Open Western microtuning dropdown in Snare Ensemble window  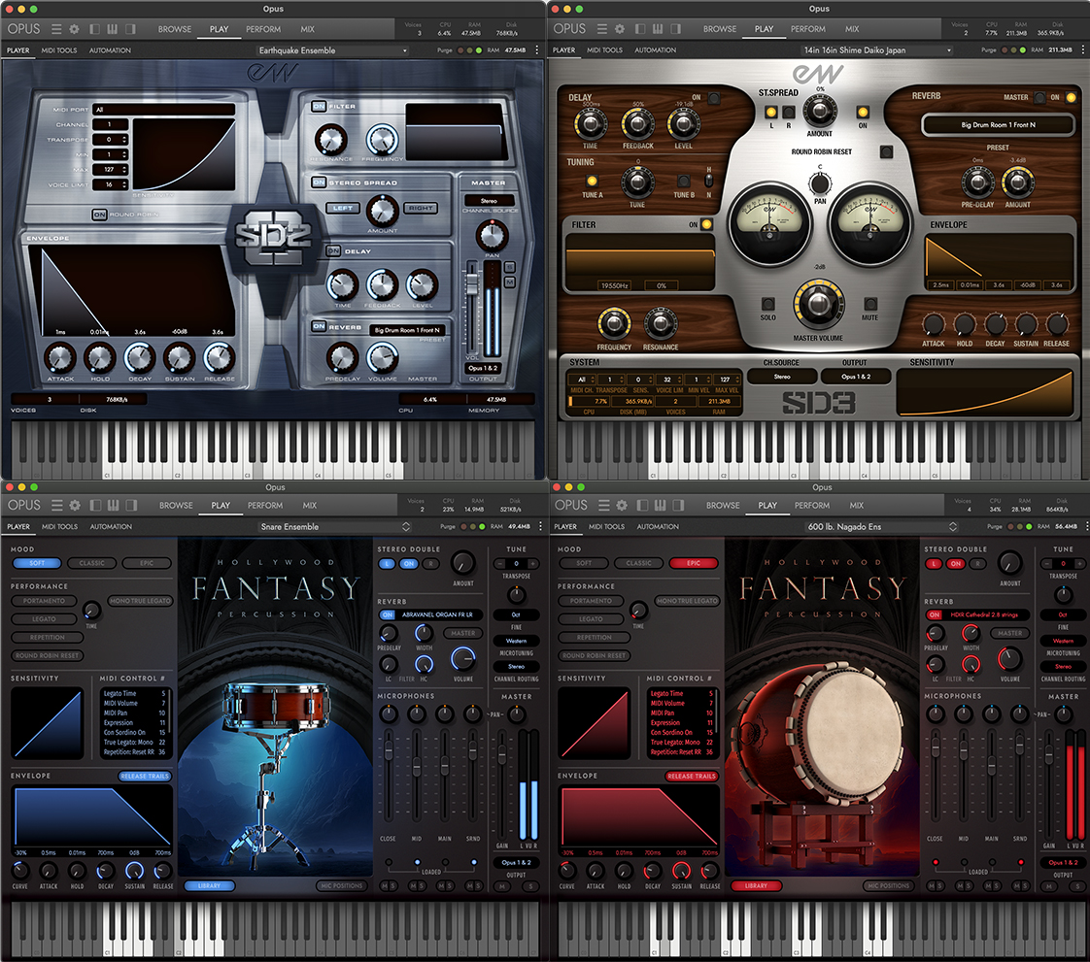516,641
